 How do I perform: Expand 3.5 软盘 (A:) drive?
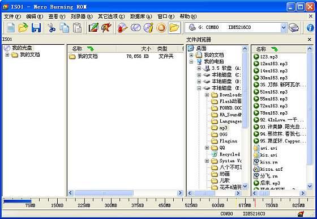[199, 68]
